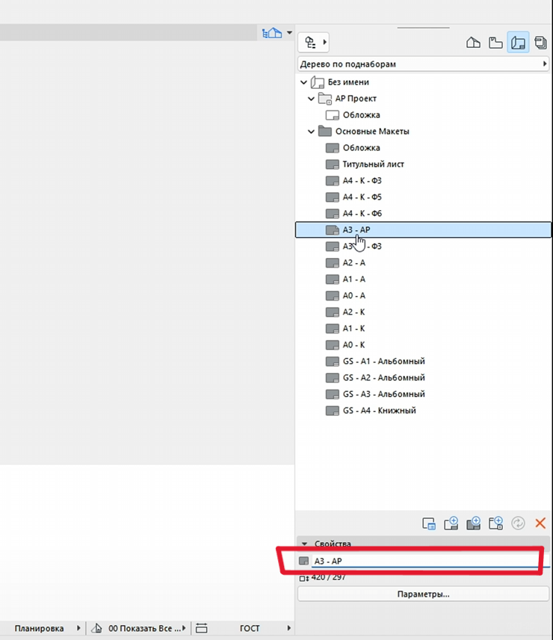The image size is (553, 640).
Task: Click the red Delete X icon
Action: (540, 523)
